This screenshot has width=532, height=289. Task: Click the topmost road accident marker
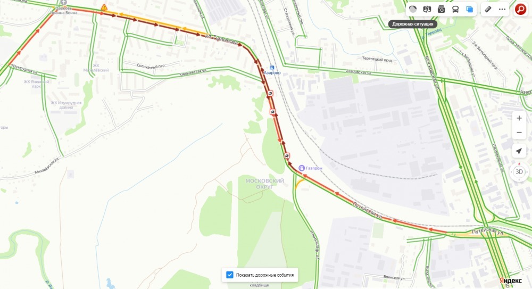(x=270, y=93)
